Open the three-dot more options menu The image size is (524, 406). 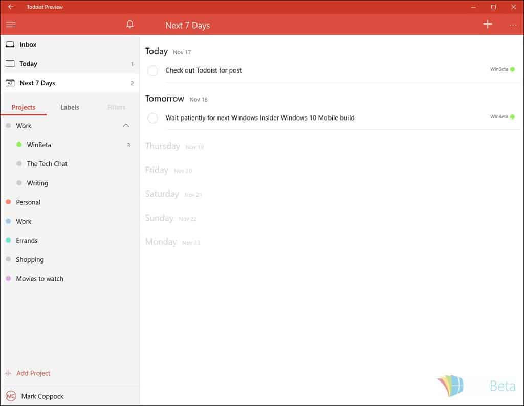coord(513,25)
